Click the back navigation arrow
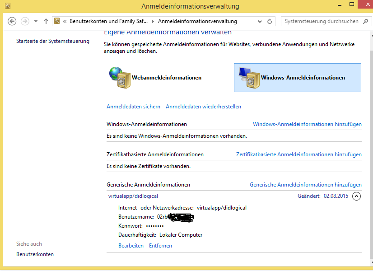373x271 pixels. coord(12,21)
